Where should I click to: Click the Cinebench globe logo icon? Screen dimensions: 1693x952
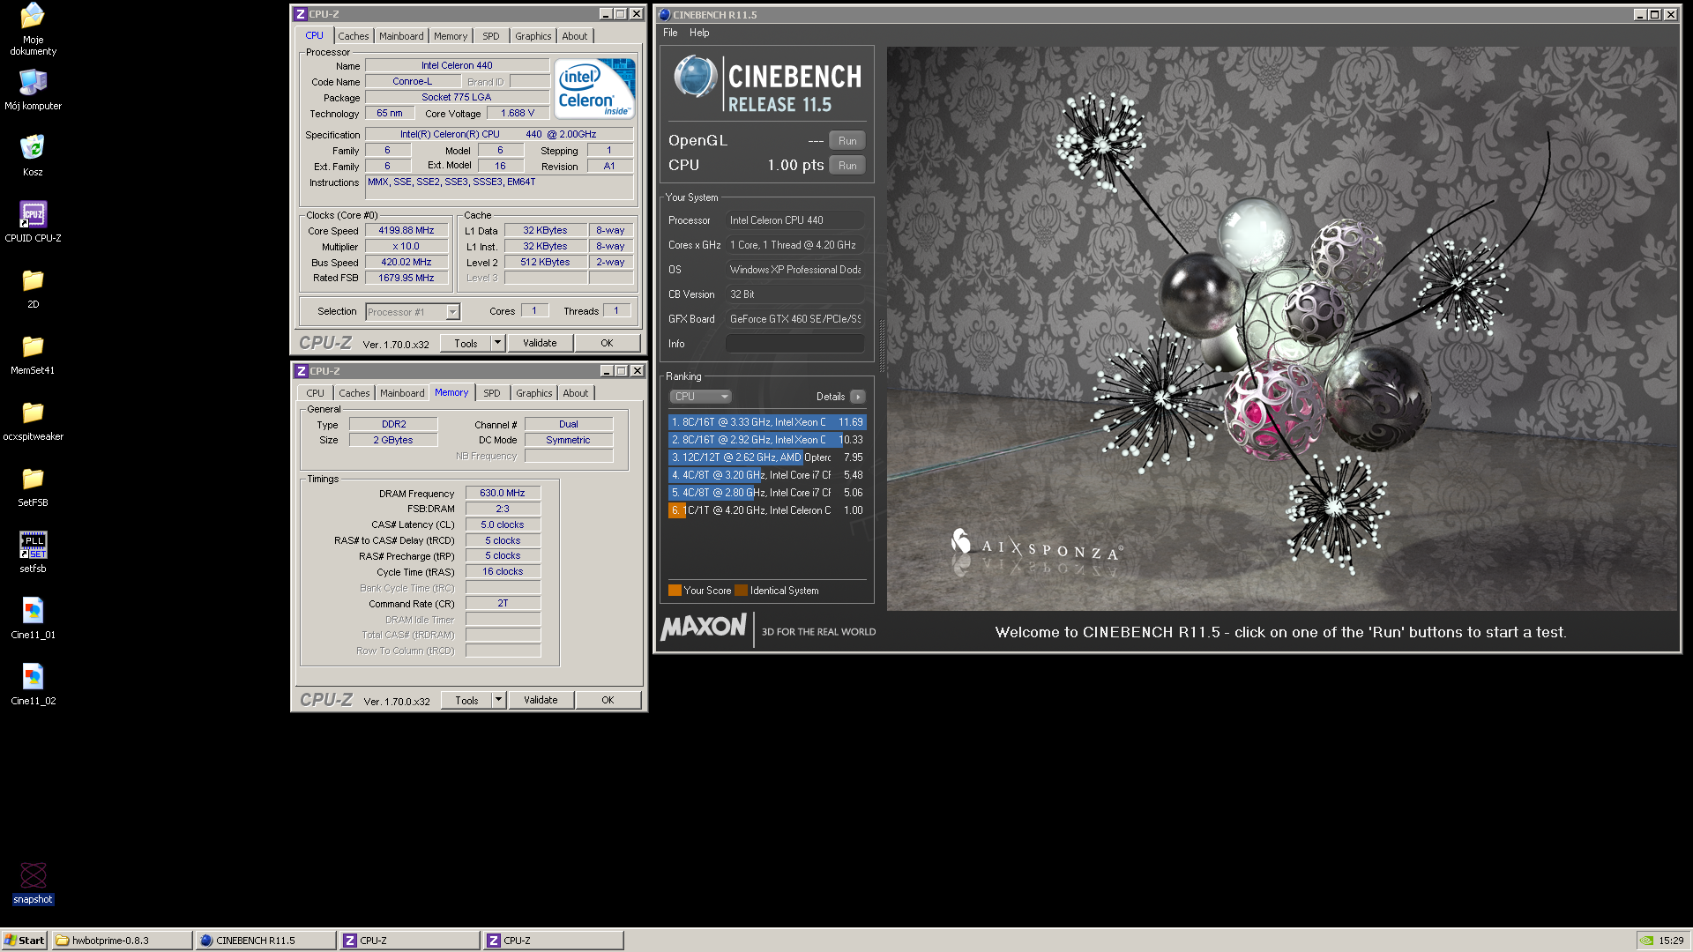pos(696,77)
